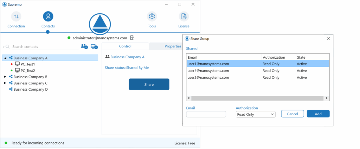Screen dimensions: 360x149
Task: Click Cancel in Share Group dialog
Action: pos(292,114)
